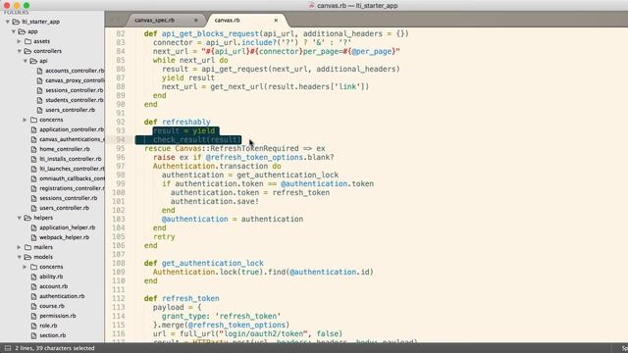Open application_helper.rb file
This screenshot has height=353, width=628.
(x=68, y=227)
